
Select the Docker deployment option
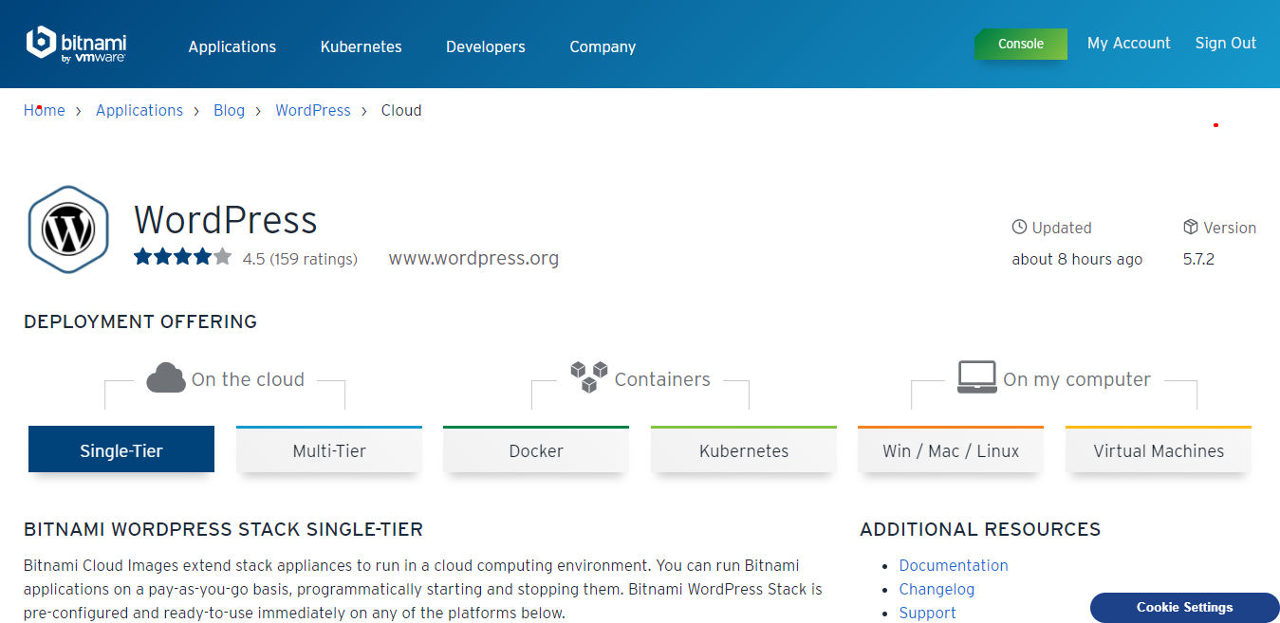click(x=535, y=450)
